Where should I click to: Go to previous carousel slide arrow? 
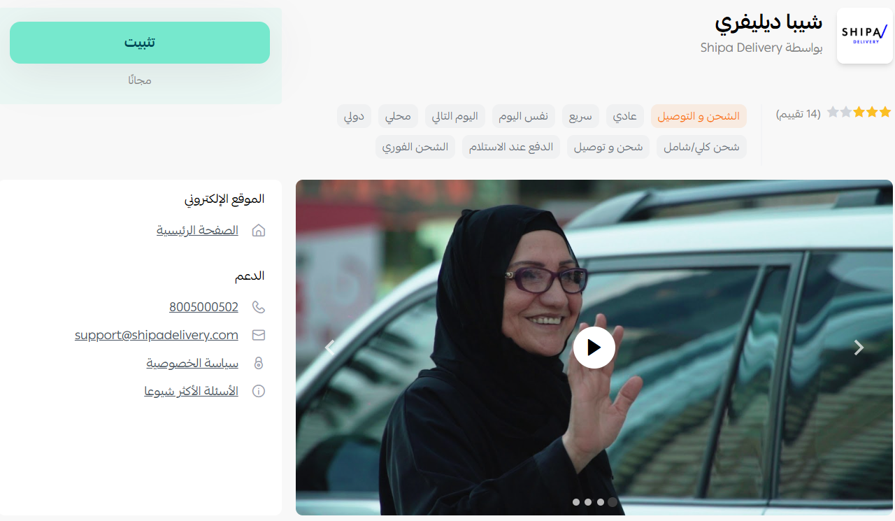(x=330, y=348)
